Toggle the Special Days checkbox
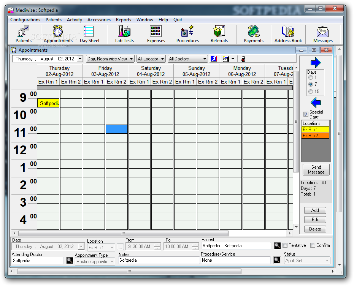Viewport: 354px width, 286px height. pyautogui.click(x=306, y=114)
